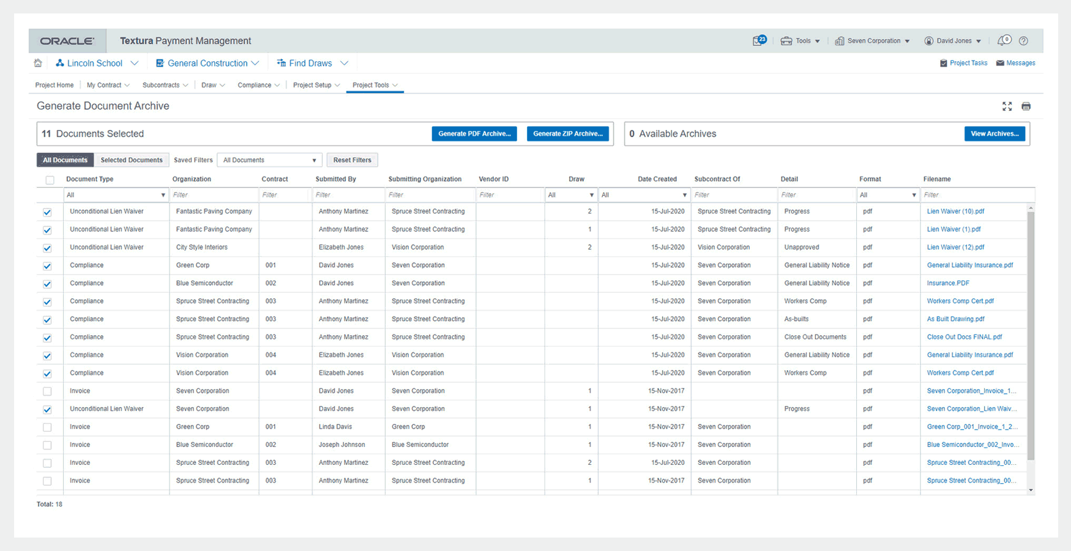Uncheck the City Style Interiors row checkbox
The image size is (1071, 551).
point(47,248)
